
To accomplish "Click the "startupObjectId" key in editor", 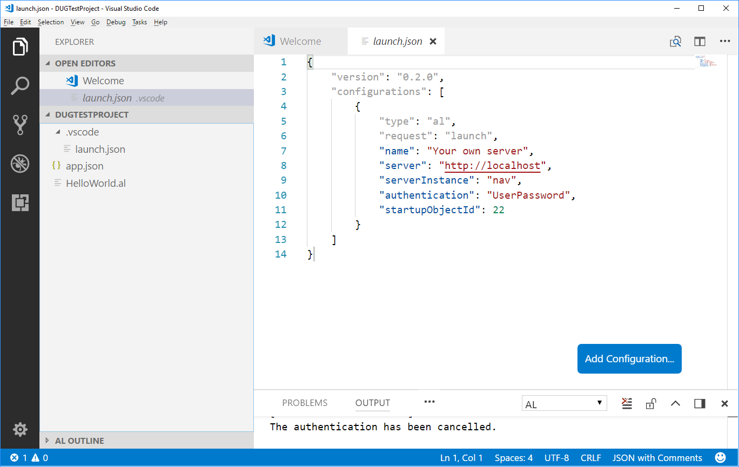I will (429, 210).
